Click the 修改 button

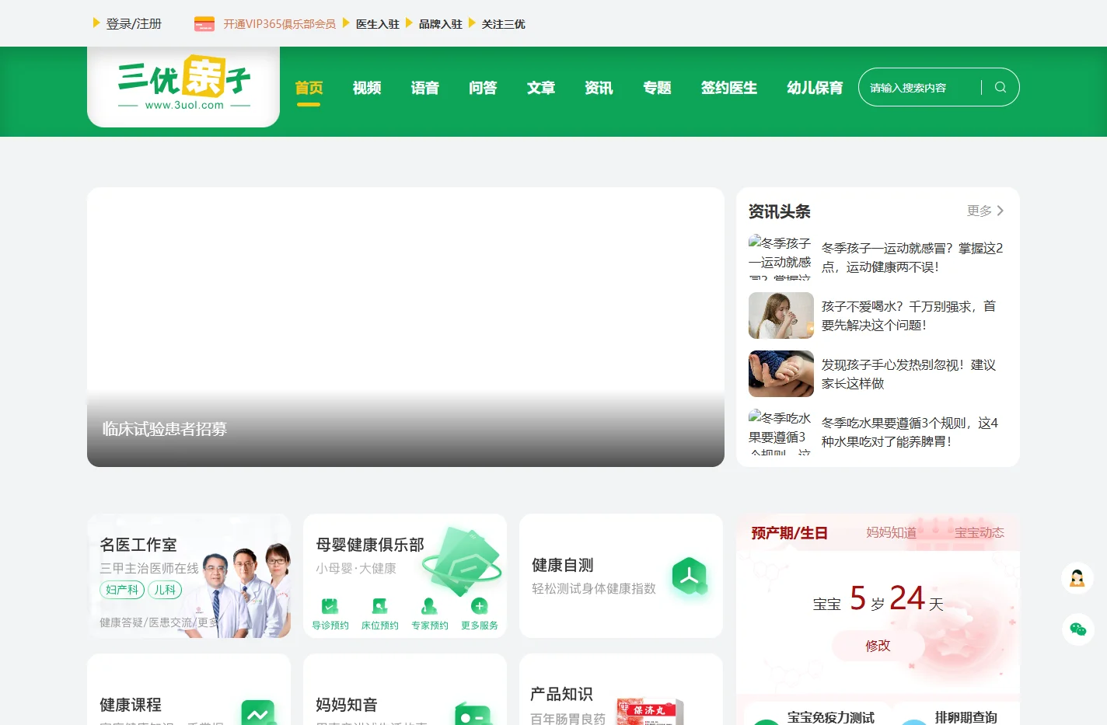[878, 646]
